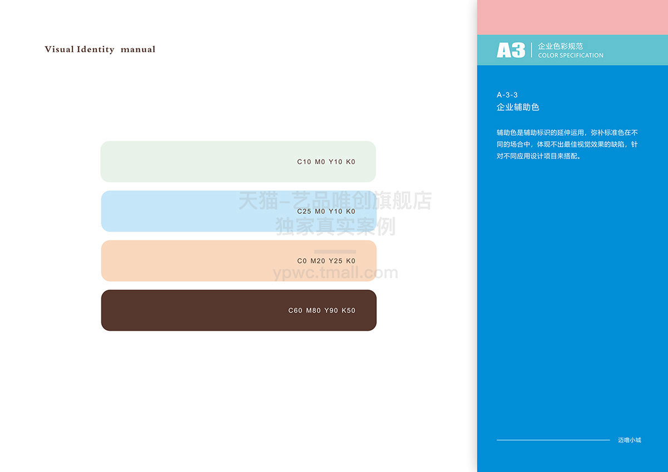
Task: Click the C0 M20 Y25 K0 label
Action: (x=326, y=261)
